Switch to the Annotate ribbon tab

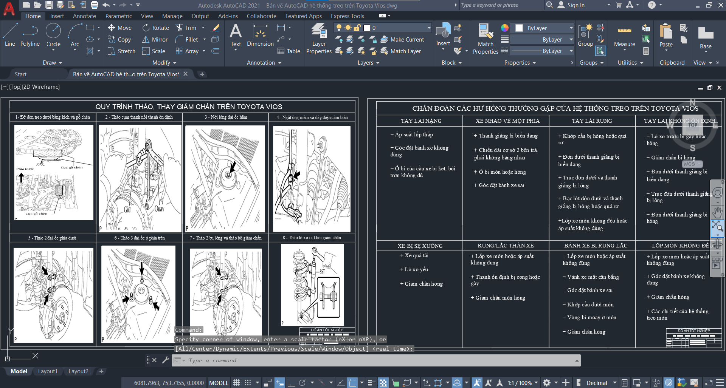(x=84, y=16)
